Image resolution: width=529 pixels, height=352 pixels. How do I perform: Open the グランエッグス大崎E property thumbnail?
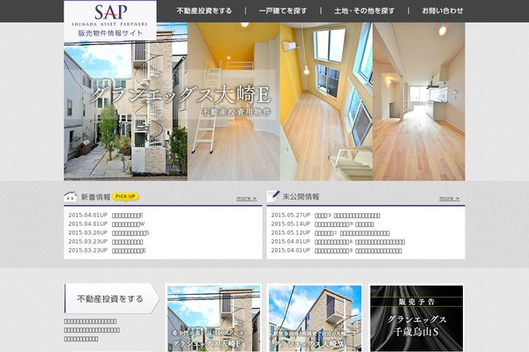coord(214,319)
